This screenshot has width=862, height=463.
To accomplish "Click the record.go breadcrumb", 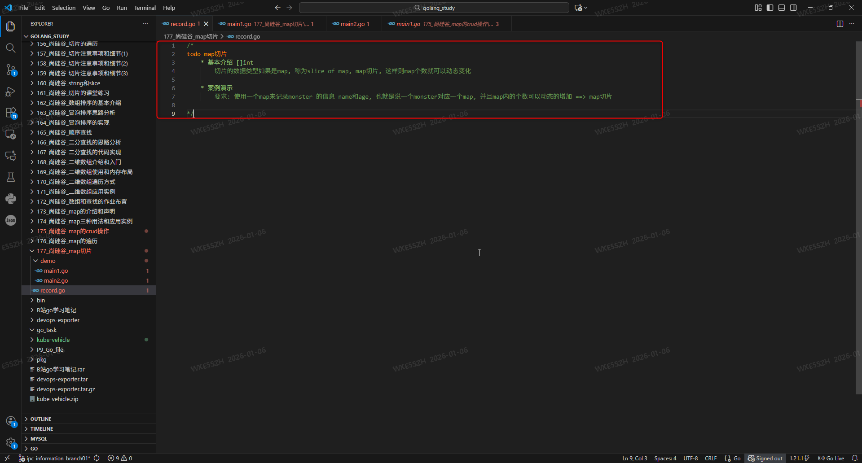I will coord(244,36).
